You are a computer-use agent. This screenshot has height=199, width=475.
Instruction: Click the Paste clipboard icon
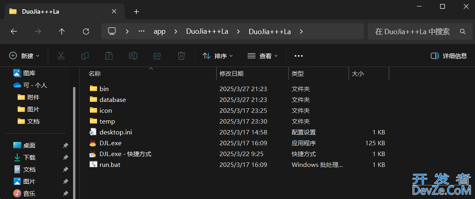109,56
